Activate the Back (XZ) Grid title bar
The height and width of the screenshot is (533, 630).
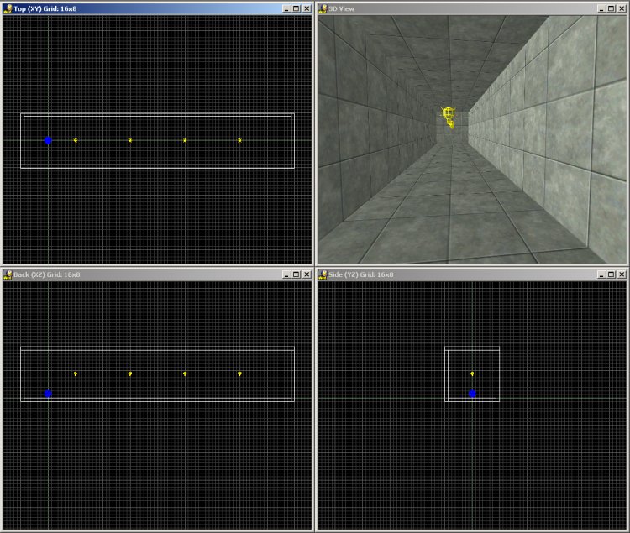(x=151, y=274)
